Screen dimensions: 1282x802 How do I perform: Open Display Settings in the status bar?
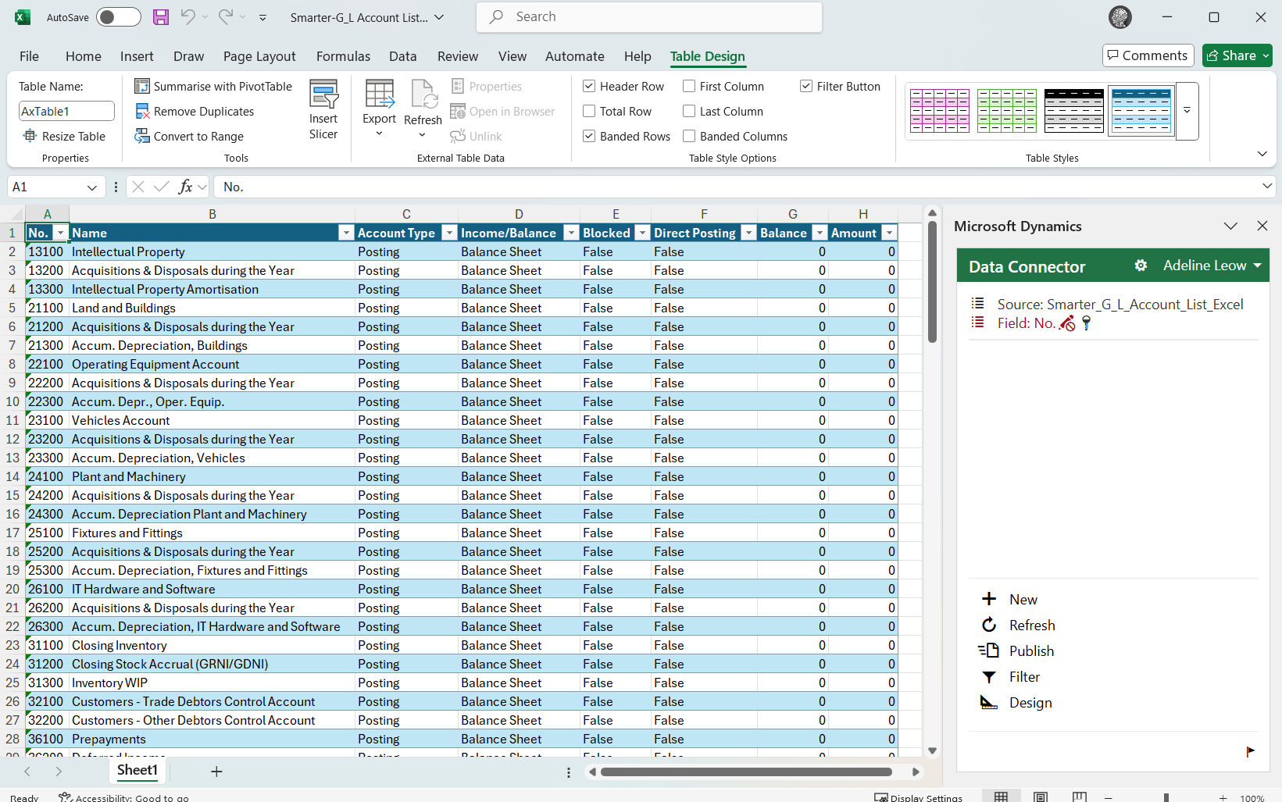click(919, 797)
